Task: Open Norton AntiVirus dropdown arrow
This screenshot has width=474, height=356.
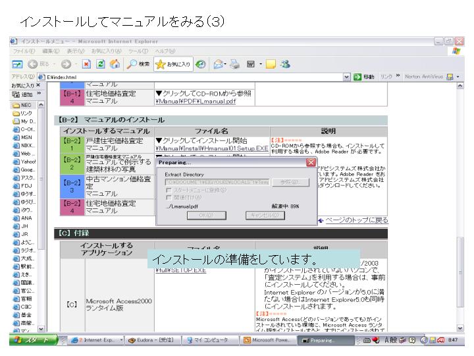Action: pyautogui.click(x=458, y=77)
